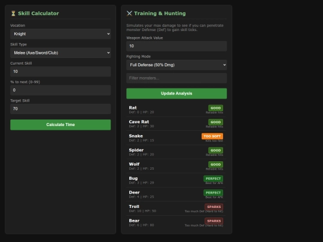Click the GOOD badge on the Rat row

[215, 108]
